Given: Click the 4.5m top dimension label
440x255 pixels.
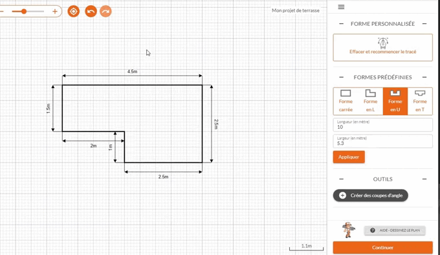Looking at the screenshot, I should click(132, 72).
